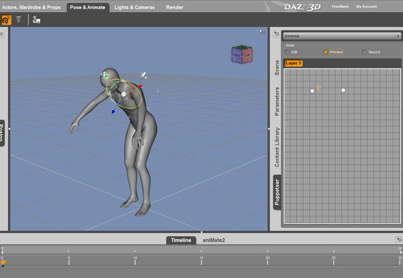Open the Parameters side tab

tap(277, 101)
